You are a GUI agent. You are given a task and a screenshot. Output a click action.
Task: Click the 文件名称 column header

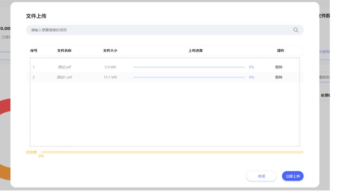point(64,51)
